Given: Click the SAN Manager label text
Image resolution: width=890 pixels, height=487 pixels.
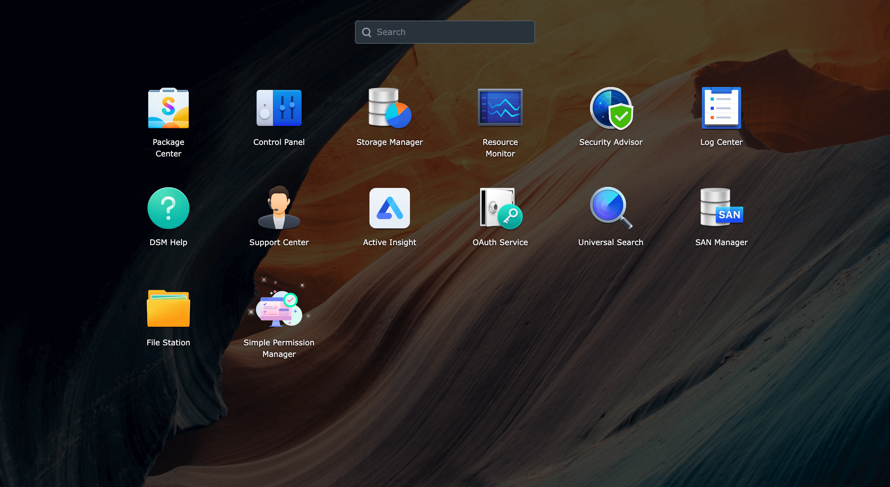Looking at the screenshot, I should tap(721, 242).
